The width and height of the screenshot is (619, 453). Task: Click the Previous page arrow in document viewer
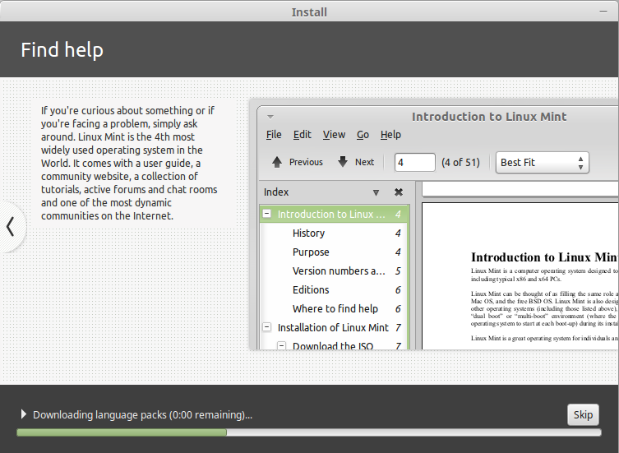tap(298, 162)
